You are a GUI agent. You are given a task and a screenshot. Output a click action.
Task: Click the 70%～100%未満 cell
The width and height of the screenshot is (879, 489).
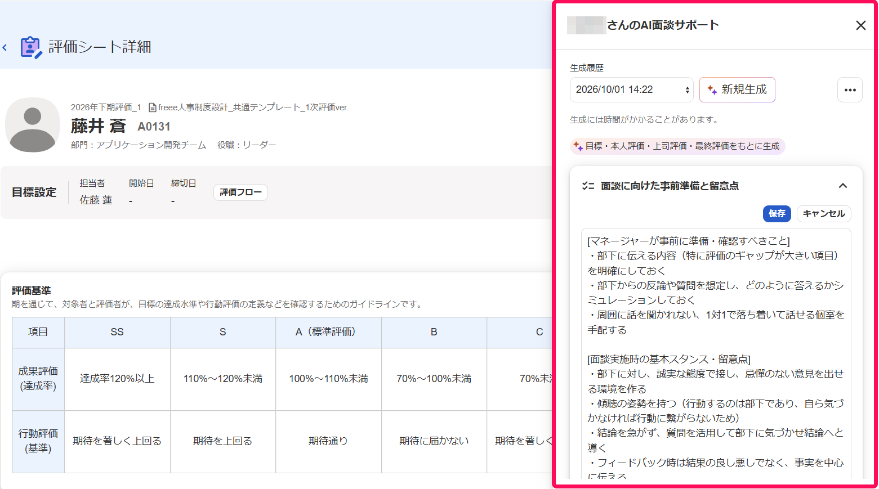coord(434,379)
